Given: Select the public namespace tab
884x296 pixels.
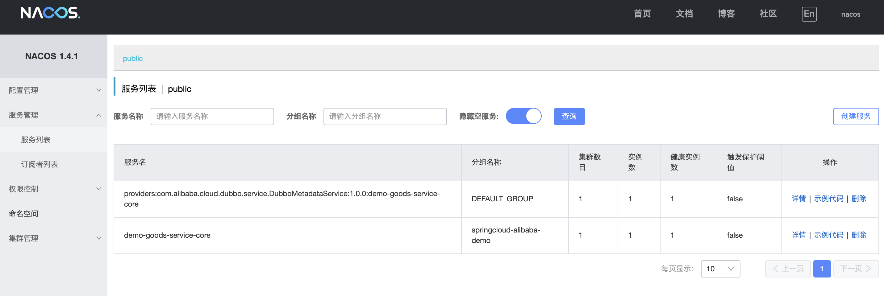Looking at the screenshot, I should (132, 59).
